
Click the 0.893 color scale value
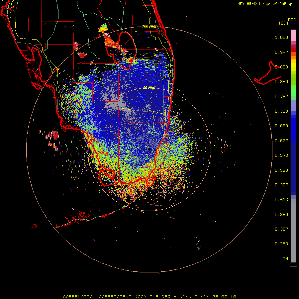281,67
